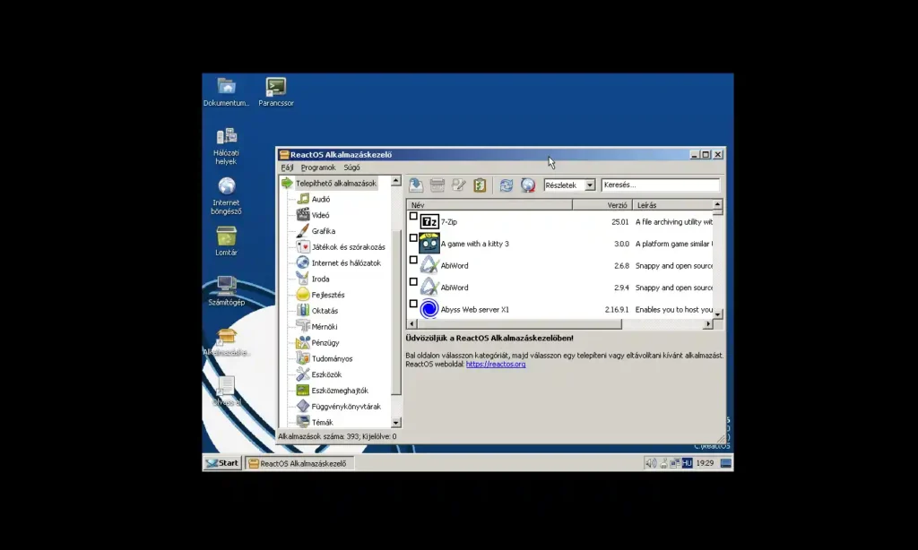Open the Parancssor desktop icon
The image size is (918, 550).
[x=276, y=92]
